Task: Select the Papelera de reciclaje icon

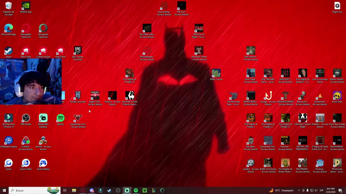Action: 9,9
